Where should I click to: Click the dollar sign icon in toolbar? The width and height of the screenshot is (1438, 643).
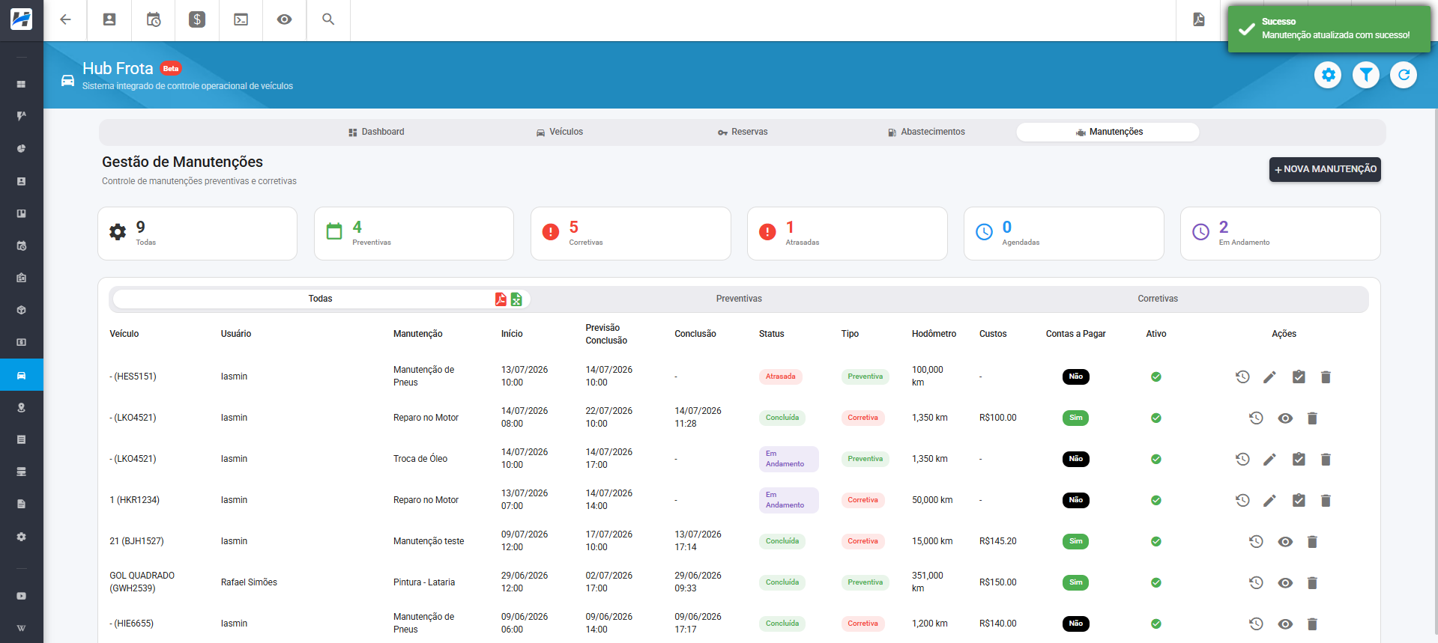click(197, 19)
